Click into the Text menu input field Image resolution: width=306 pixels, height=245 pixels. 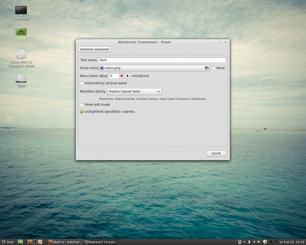162,60
